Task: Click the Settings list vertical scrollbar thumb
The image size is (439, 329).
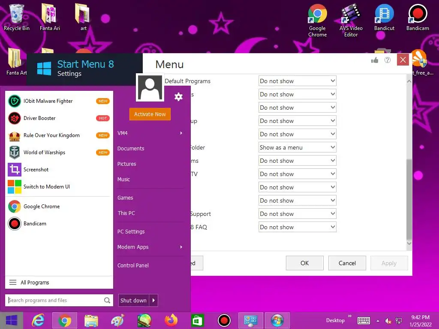Action: pyautogui.click(x=409, y=199)
